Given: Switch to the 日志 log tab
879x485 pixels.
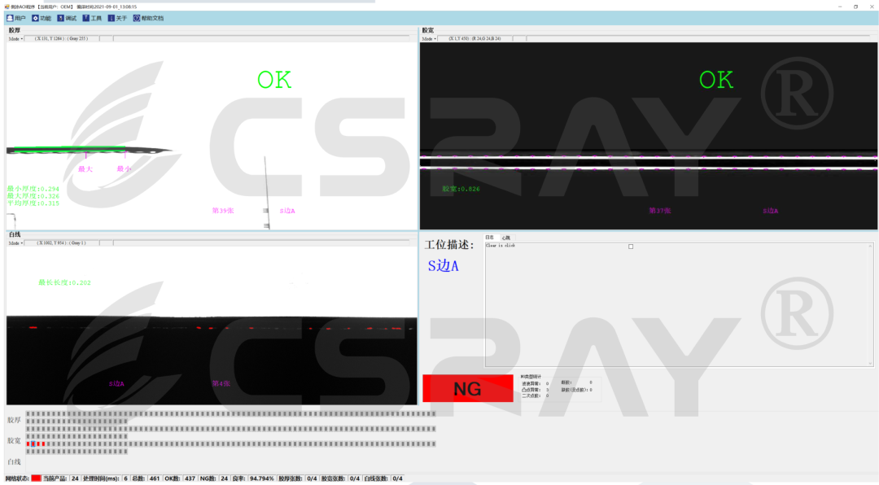Looking at the screenshot, I should [x=490, y=238].
